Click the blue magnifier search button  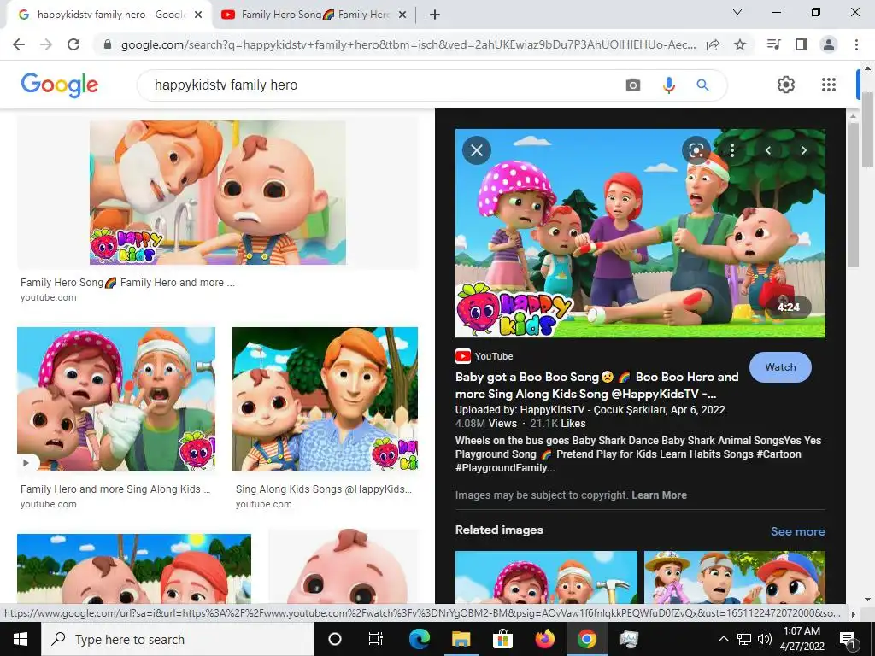point(702,85)
